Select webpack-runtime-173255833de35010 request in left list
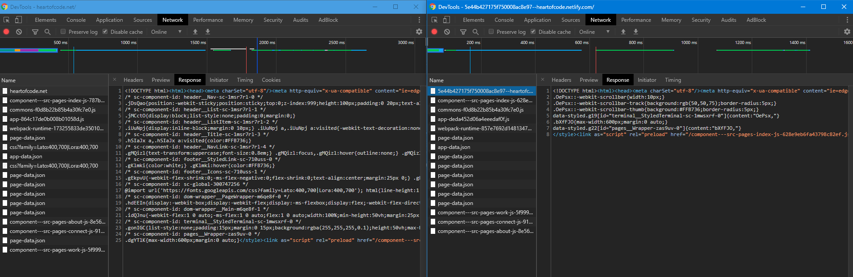Screen dimensions: 853x277 [x=54, y=128]
